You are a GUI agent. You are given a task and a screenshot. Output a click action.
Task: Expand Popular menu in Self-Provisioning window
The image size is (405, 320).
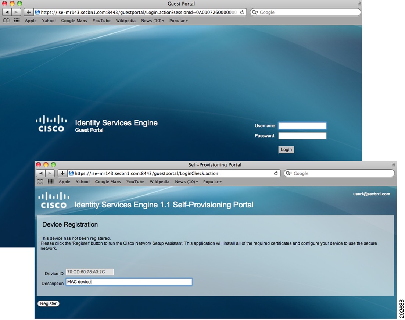(212, 182)
